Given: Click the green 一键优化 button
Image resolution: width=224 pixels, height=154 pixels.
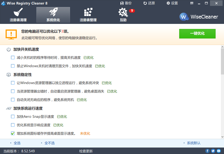Looking at the screenshot, I should click(x=197, y=34).
